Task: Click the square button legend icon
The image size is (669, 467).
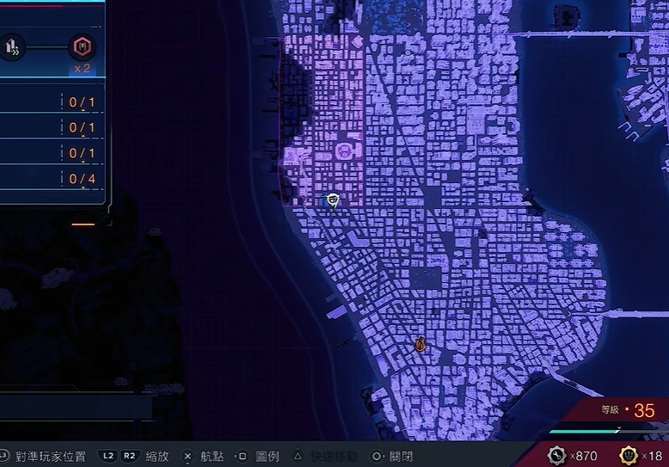Action: tap(242, 457)
